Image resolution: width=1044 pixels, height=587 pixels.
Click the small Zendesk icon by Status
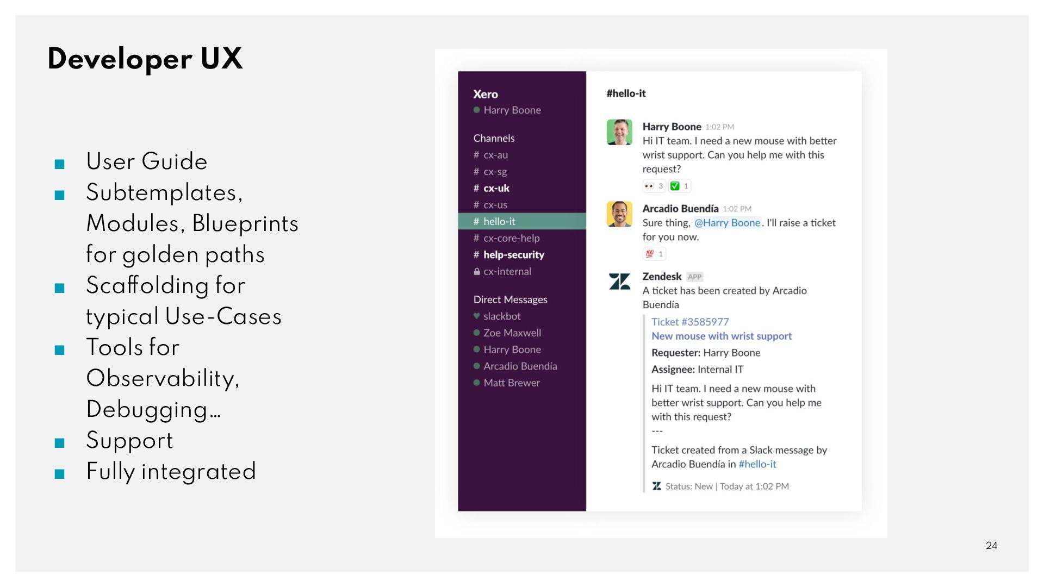click(657, 486)
